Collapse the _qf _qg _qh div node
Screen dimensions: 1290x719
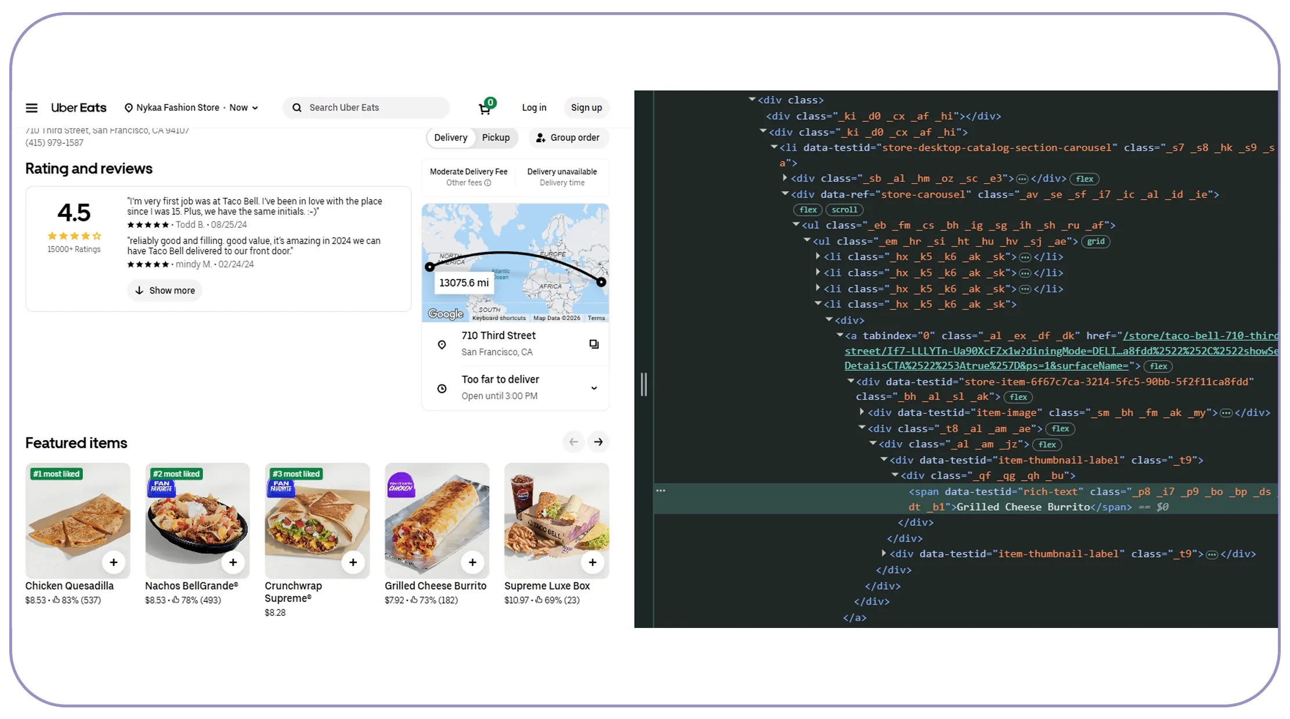click(x=895, y=475)
